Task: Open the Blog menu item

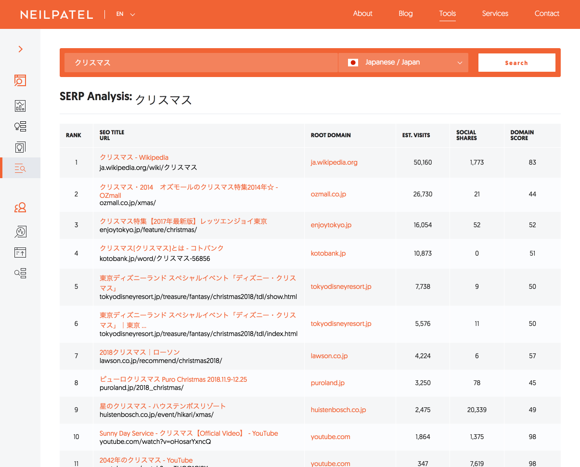Action: (406, 13)
